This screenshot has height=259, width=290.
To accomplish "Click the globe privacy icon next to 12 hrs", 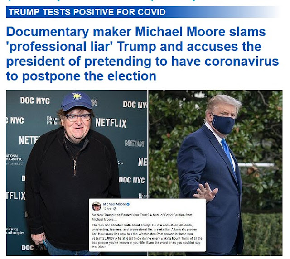I will point(115,209).
